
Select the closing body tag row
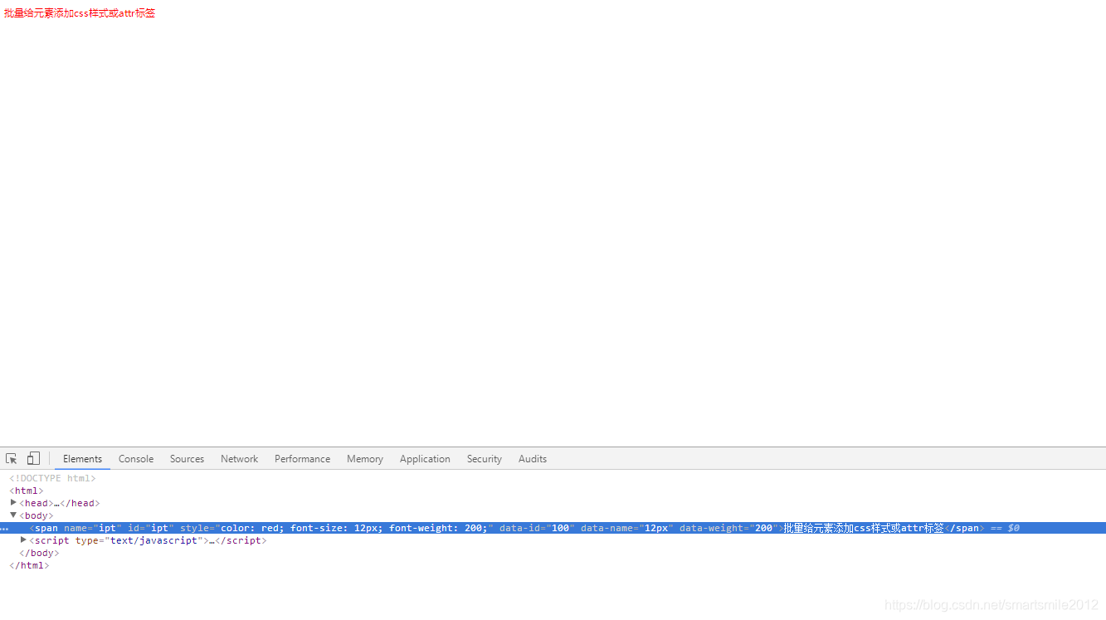39,553
